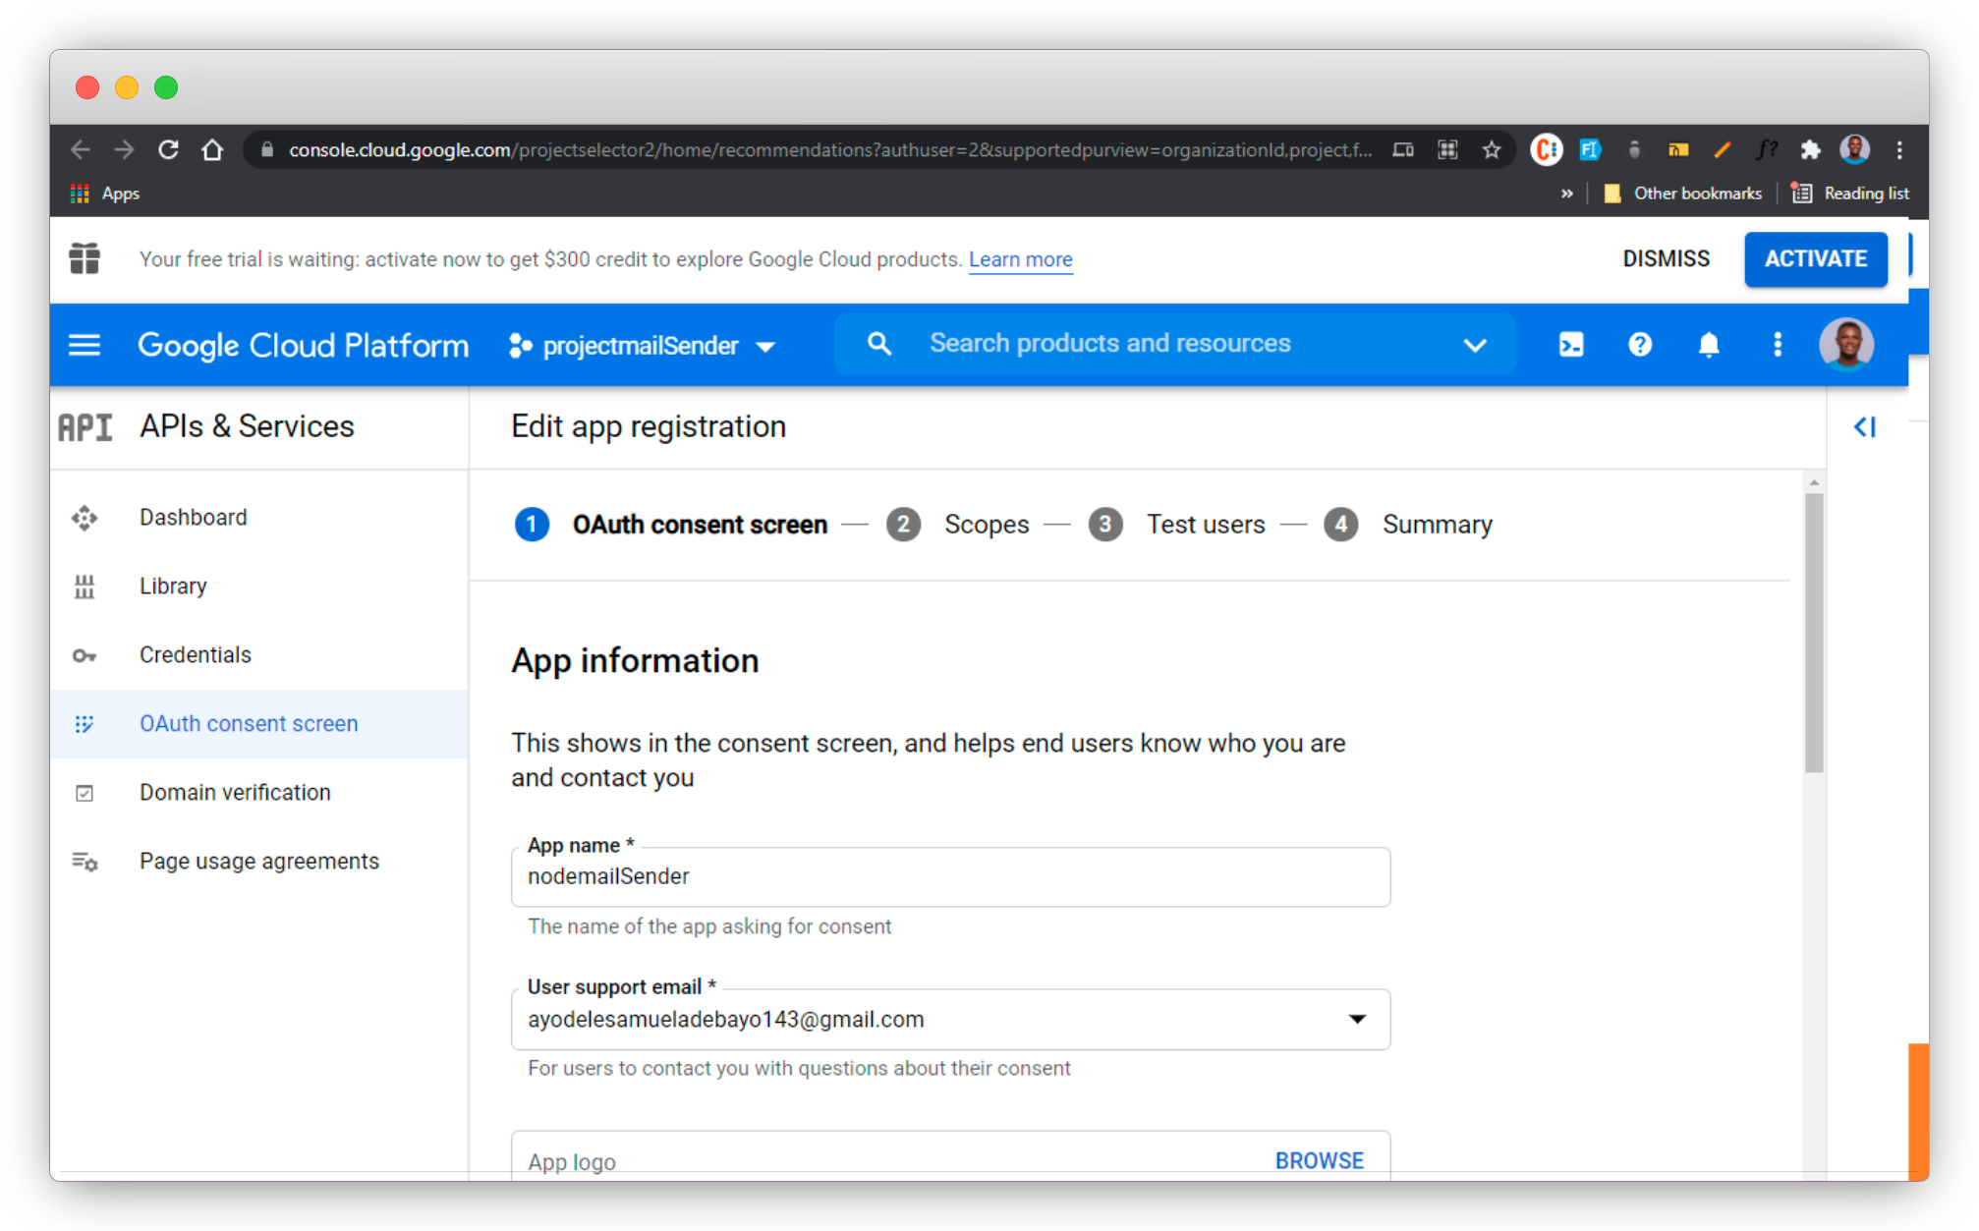Click the Search products and resources field
Image resolution: width=1979 pixels, height=1231 pixels.
(1174, 344)
